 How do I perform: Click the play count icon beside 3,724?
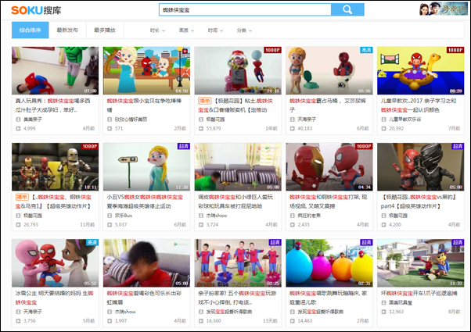pyautogui.click(x=200, y=225)
